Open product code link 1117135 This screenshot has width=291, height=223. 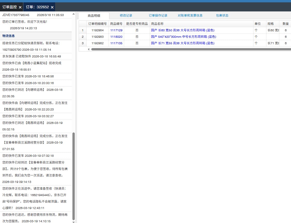click(x=116, y=43)
